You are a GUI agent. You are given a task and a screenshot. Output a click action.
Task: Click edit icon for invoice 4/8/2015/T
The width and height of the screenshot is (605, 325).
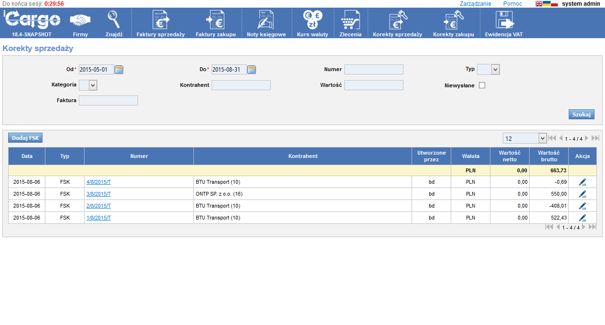tap(582, 182)
